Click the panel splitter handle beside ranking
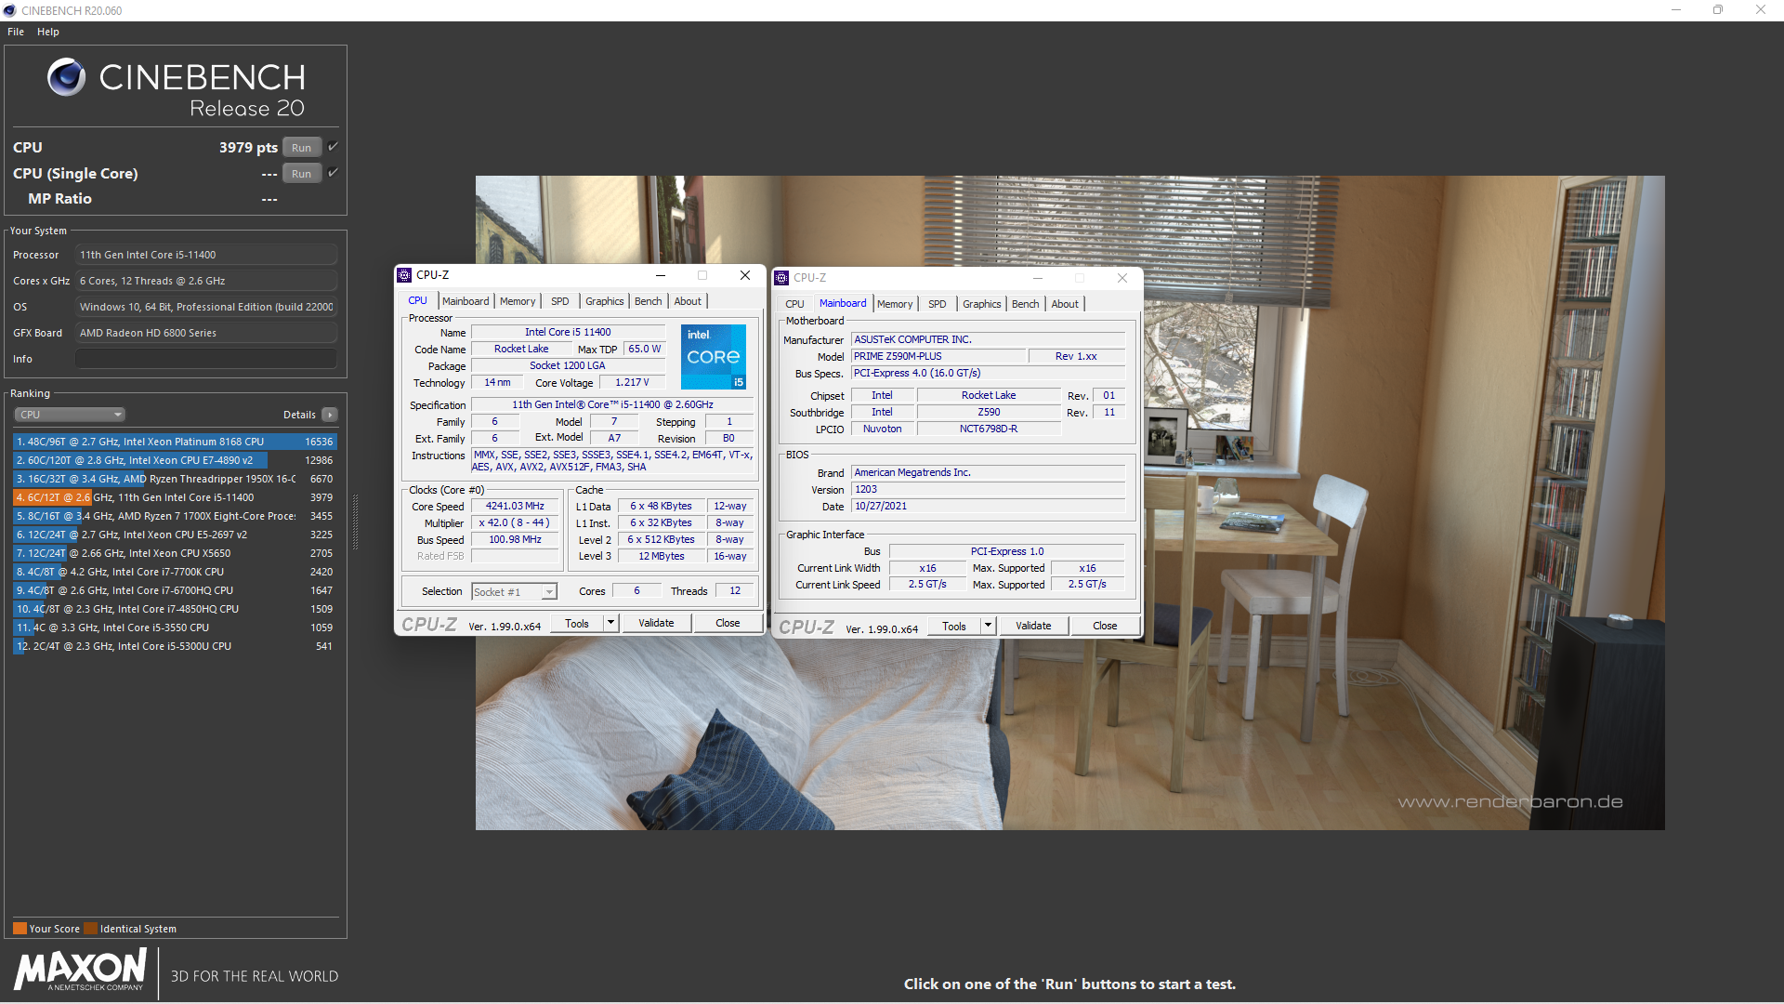This screenshot has height=1004, width=1784. (x=355, y=521)
